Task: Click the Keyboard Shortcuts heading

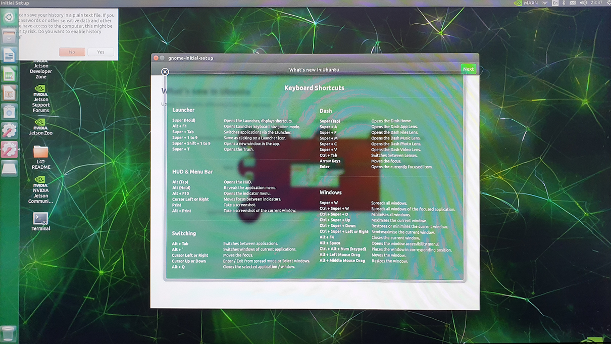Action: click(314, 88)
